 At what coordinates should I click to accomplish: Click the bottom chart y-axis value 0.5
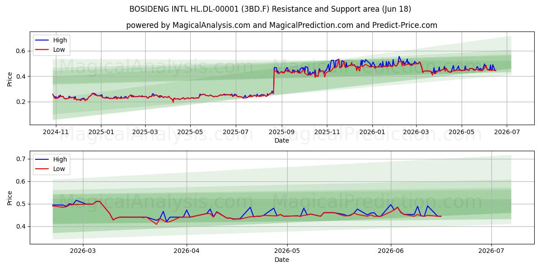click(22, 204)
